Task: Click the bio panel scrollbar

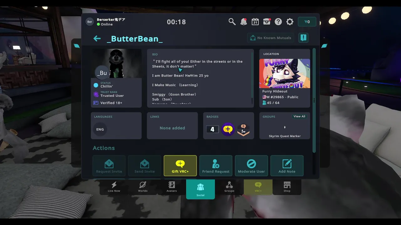Action: click(x=252, y=75)
